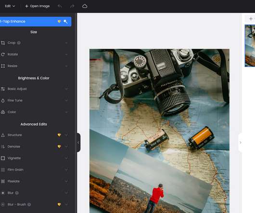Viewport: 255px width, 213px height.
Task: Select the Pixelate tool icon
Action: (3, 181)
